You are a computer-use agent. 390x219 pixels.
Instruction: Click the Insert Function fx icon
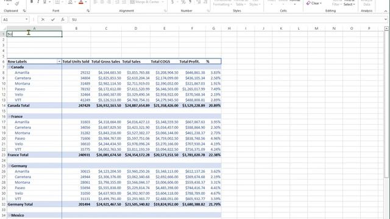click(63, 19)
